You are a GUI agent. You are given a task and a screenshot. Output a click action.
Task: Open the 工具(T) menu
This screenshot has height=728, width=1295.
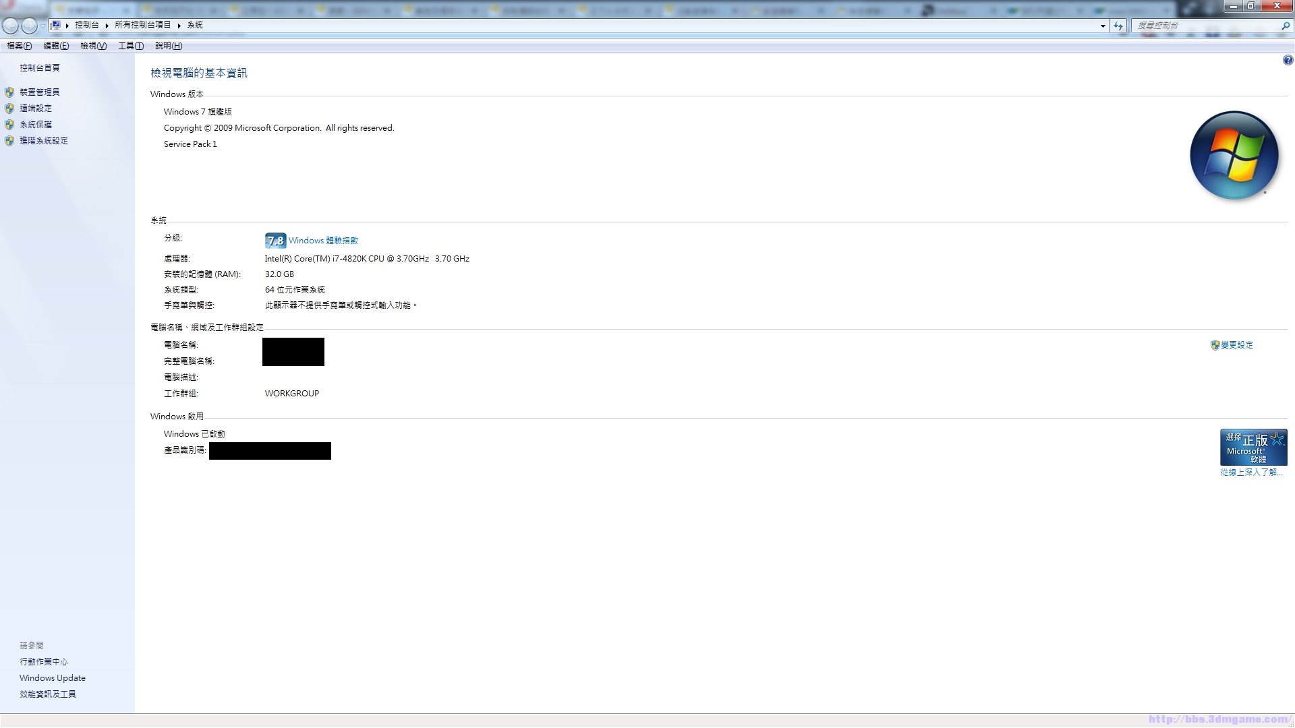(x=131, y=46)
